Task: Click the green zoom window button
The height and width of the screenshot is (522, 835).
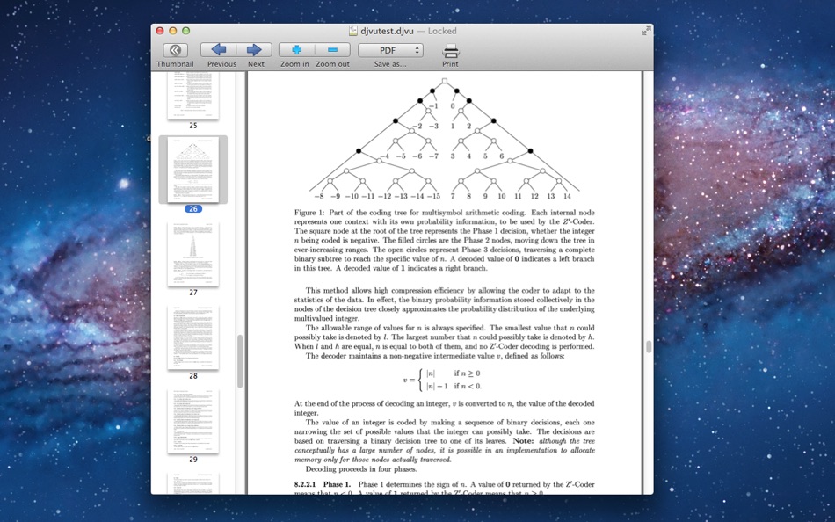Action: click(x=185, y=31)
